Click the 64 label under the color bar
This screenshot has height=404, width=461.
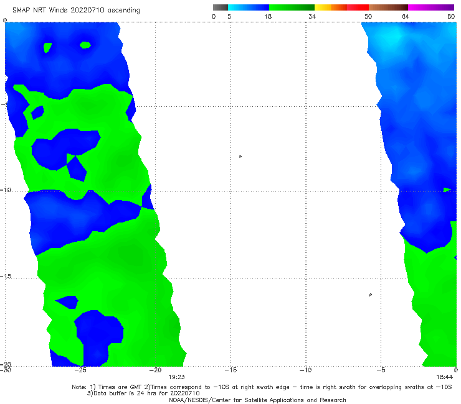click(x=406, y=17)
